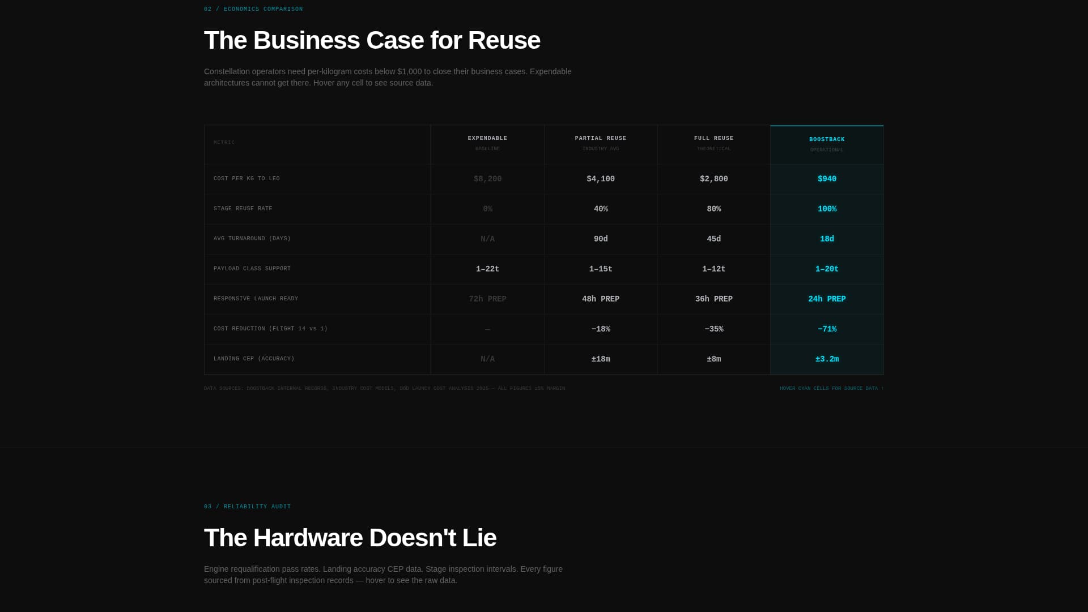Click The Business Case for Reuse heading
The height and width of the screenshot is (612, 1088).
point(372,40)
